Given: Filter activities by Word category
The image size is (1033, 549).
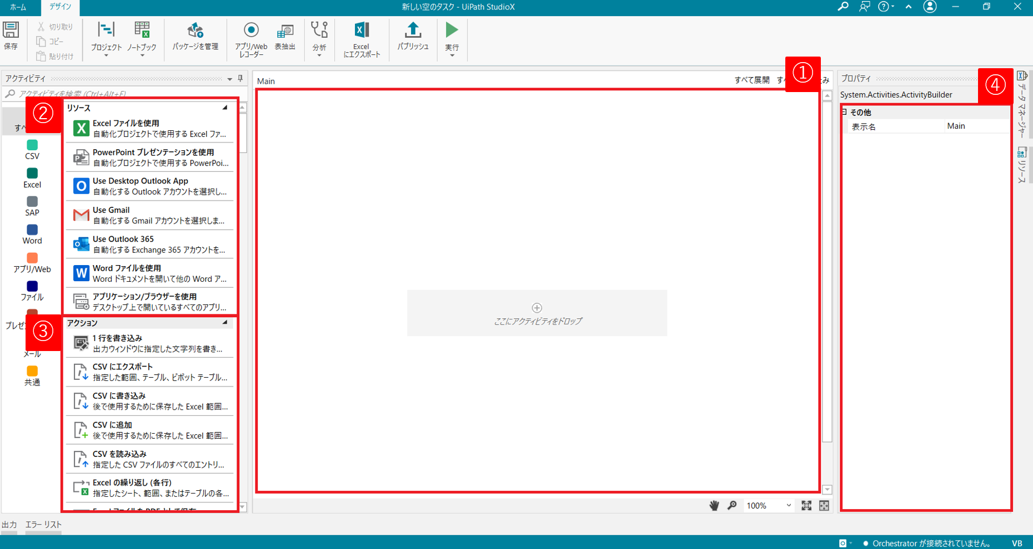Looking at the screenshot, I should (x=32, y=235).
